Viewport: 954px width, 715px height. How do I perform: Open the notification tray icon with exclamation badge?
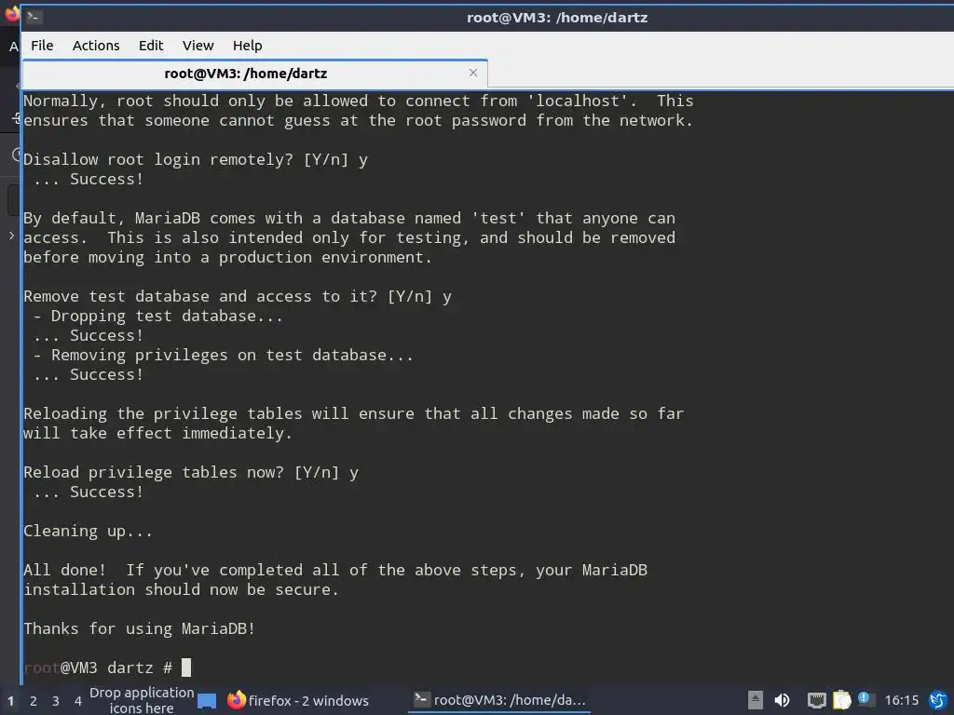pos(866,700)
